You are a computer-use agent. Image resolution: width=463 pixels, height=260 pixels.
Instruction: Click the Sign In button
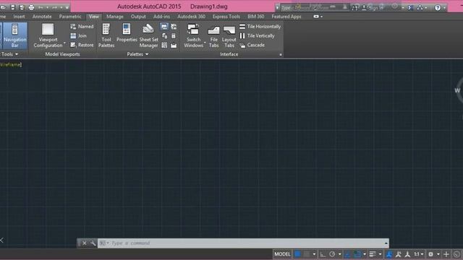click(373, 8)
